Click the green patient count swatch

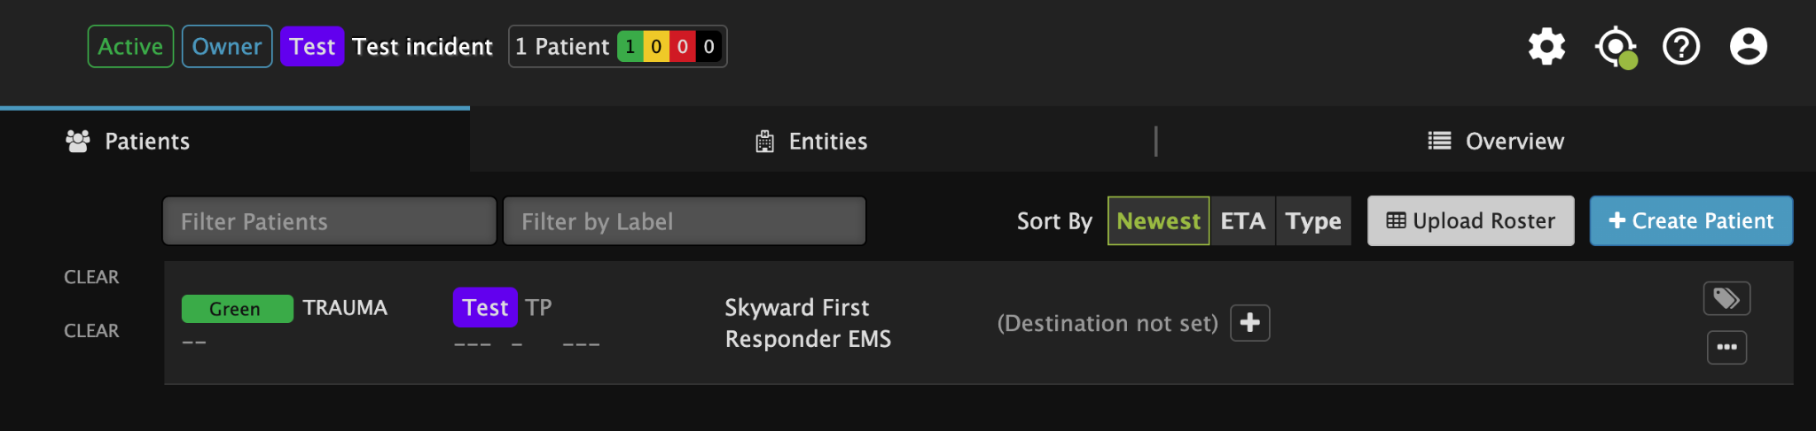[630, 47]
